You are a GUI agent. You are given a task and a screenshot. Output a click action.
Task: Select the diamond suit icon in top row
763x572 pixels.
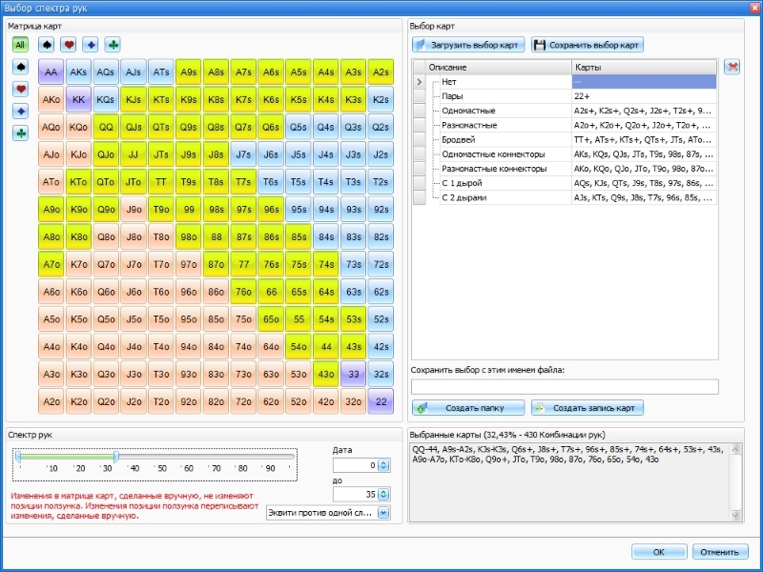point(91,45)
